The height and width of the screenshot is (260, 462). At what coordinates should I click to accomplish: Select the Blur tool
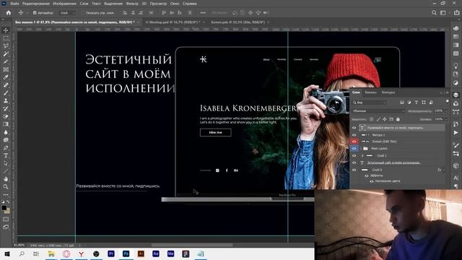tap(6, 132)
